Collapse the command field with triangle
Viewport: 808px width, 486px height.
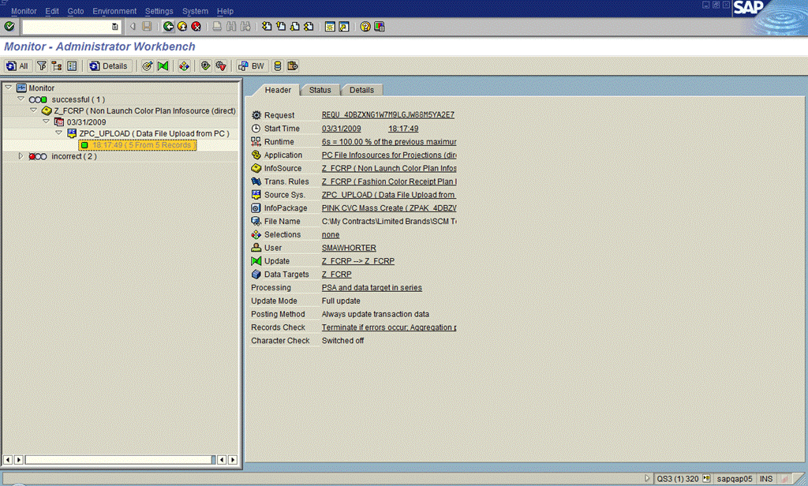(133, 26)
